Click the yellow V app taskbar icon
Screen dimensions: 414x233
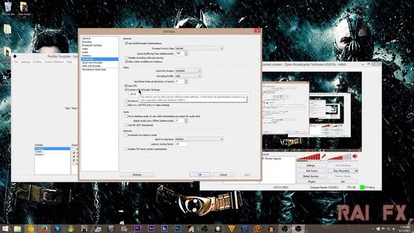point(232,228)
